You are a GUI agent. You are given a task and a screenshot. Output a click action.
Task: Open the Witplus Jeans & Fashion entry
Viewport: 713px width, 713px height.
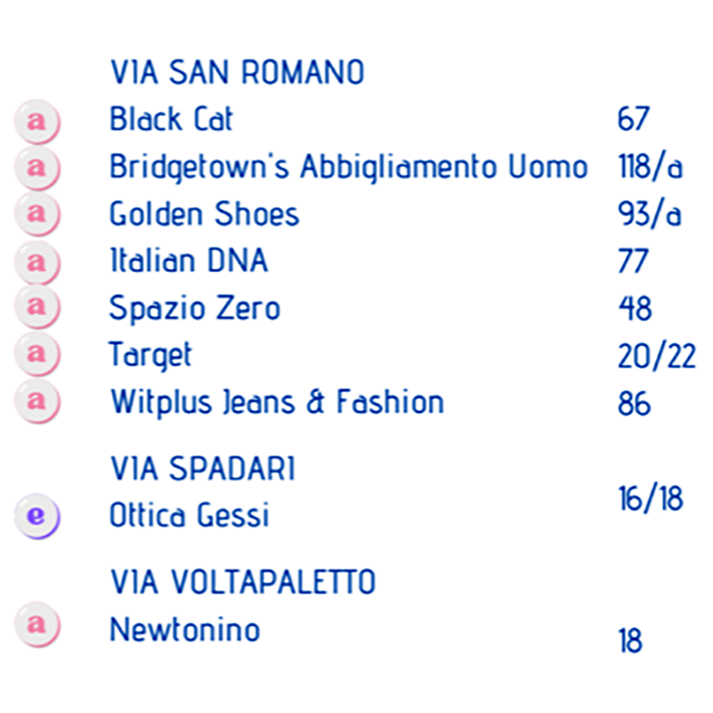click(277, 403)
